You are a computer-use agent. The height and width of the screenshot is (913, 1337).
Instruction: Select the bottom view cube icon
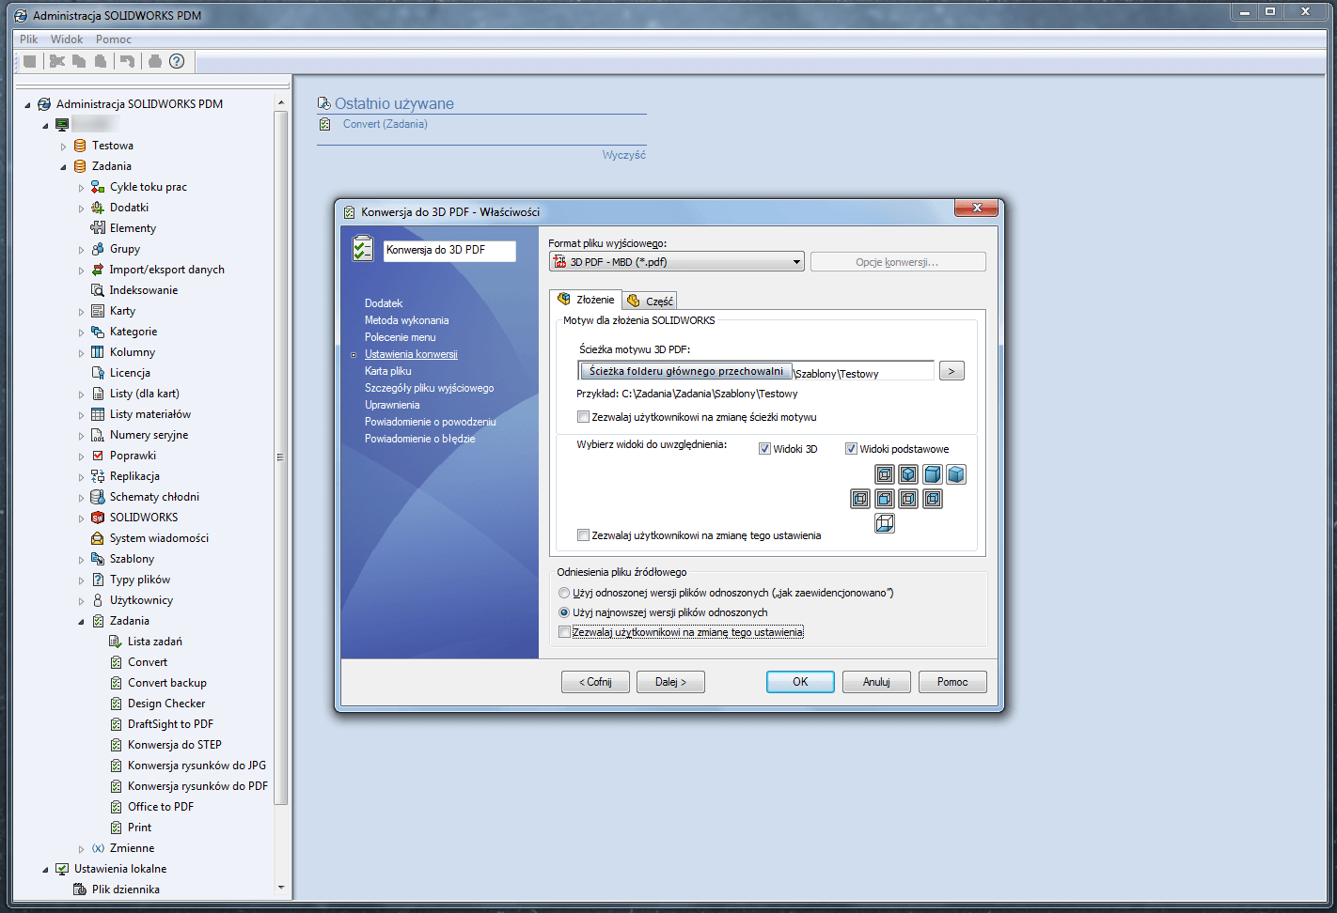(884, 523)
